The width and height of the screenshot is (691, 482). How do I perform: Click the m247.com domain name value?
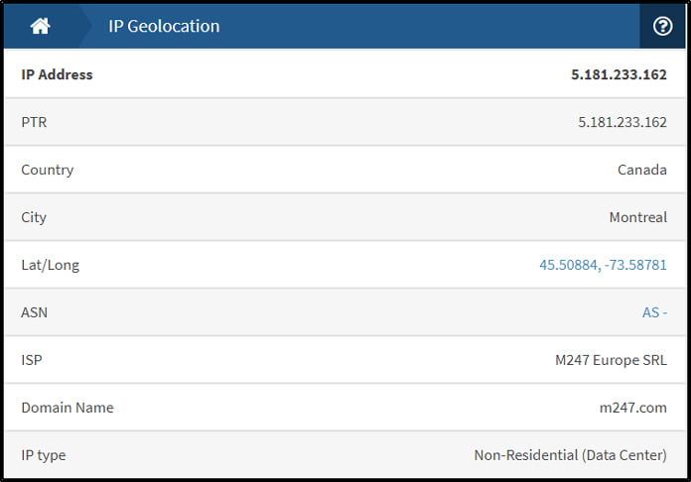point(632,408)
